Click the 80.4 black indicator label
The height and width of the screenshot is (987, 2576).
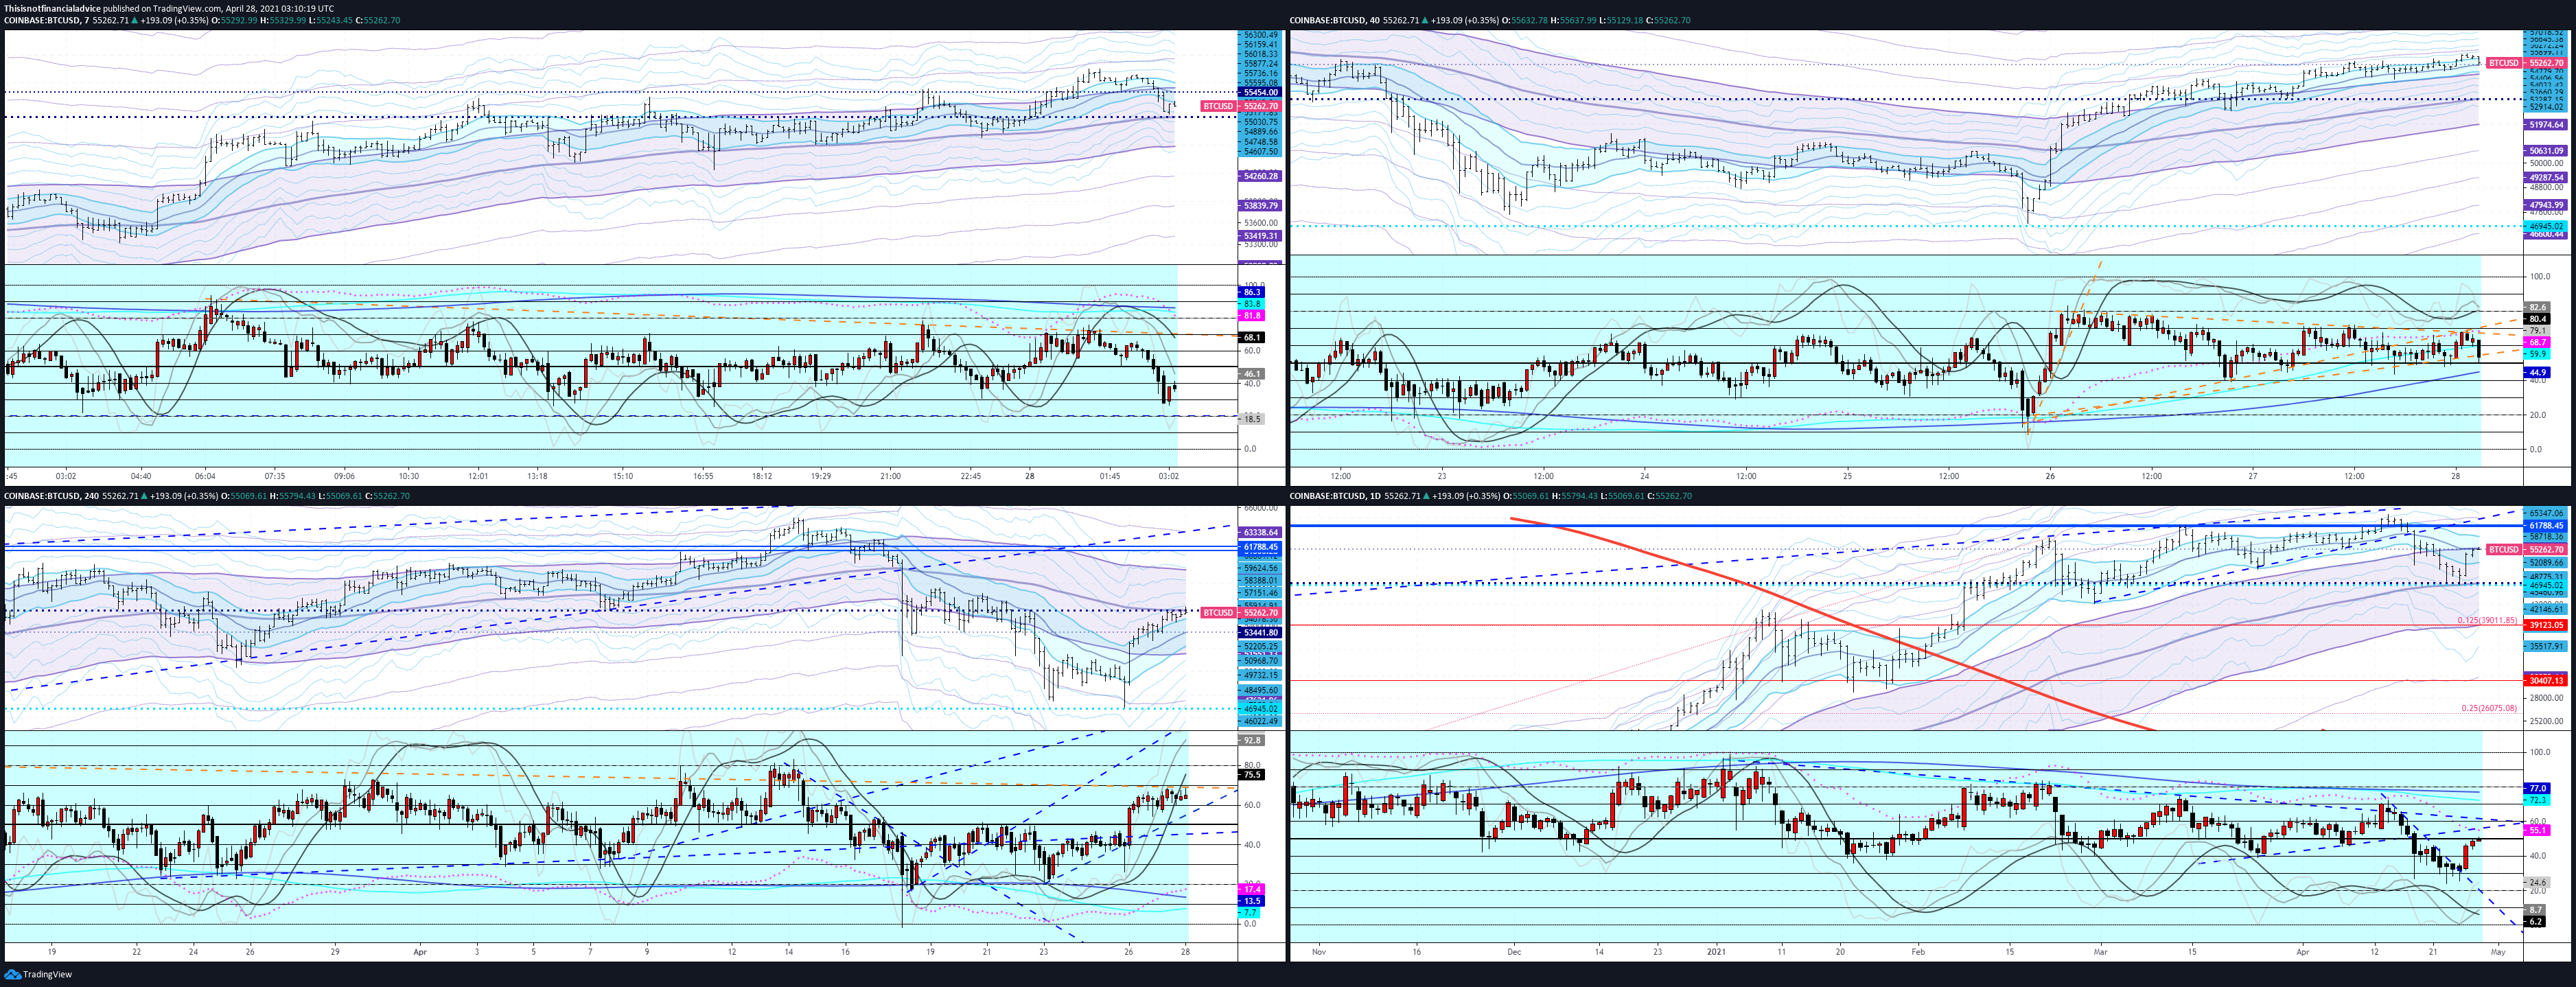pyautogui.click(x=2538, y=319)
